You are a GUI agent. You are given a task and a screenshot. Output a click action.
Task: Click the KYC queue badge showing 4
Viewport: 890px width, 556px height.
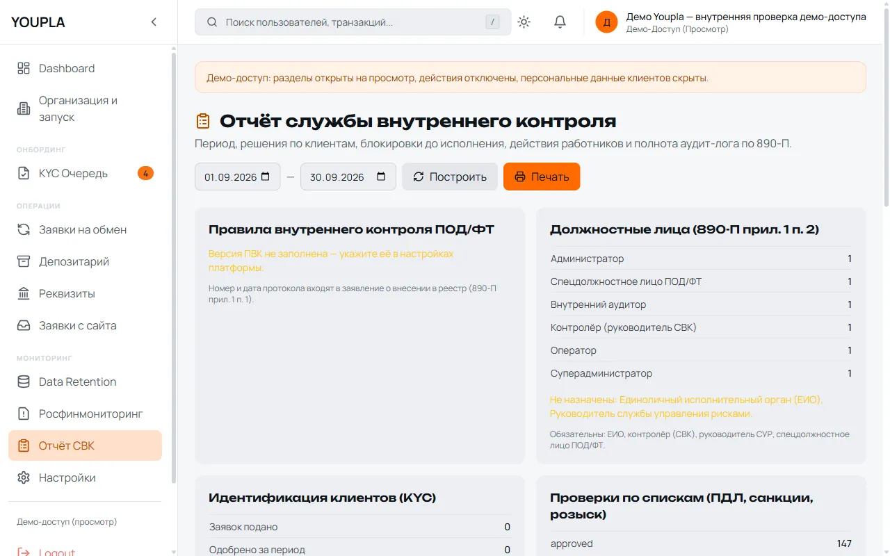point(145,173)
